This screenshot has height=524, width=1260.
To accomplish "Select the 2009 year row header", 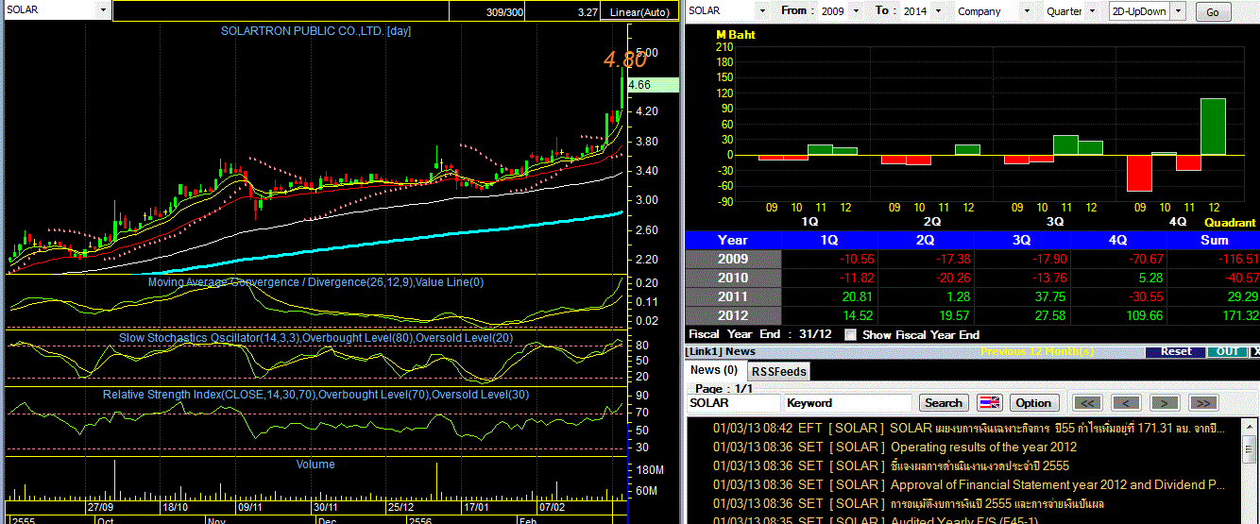I will [733, 259].
